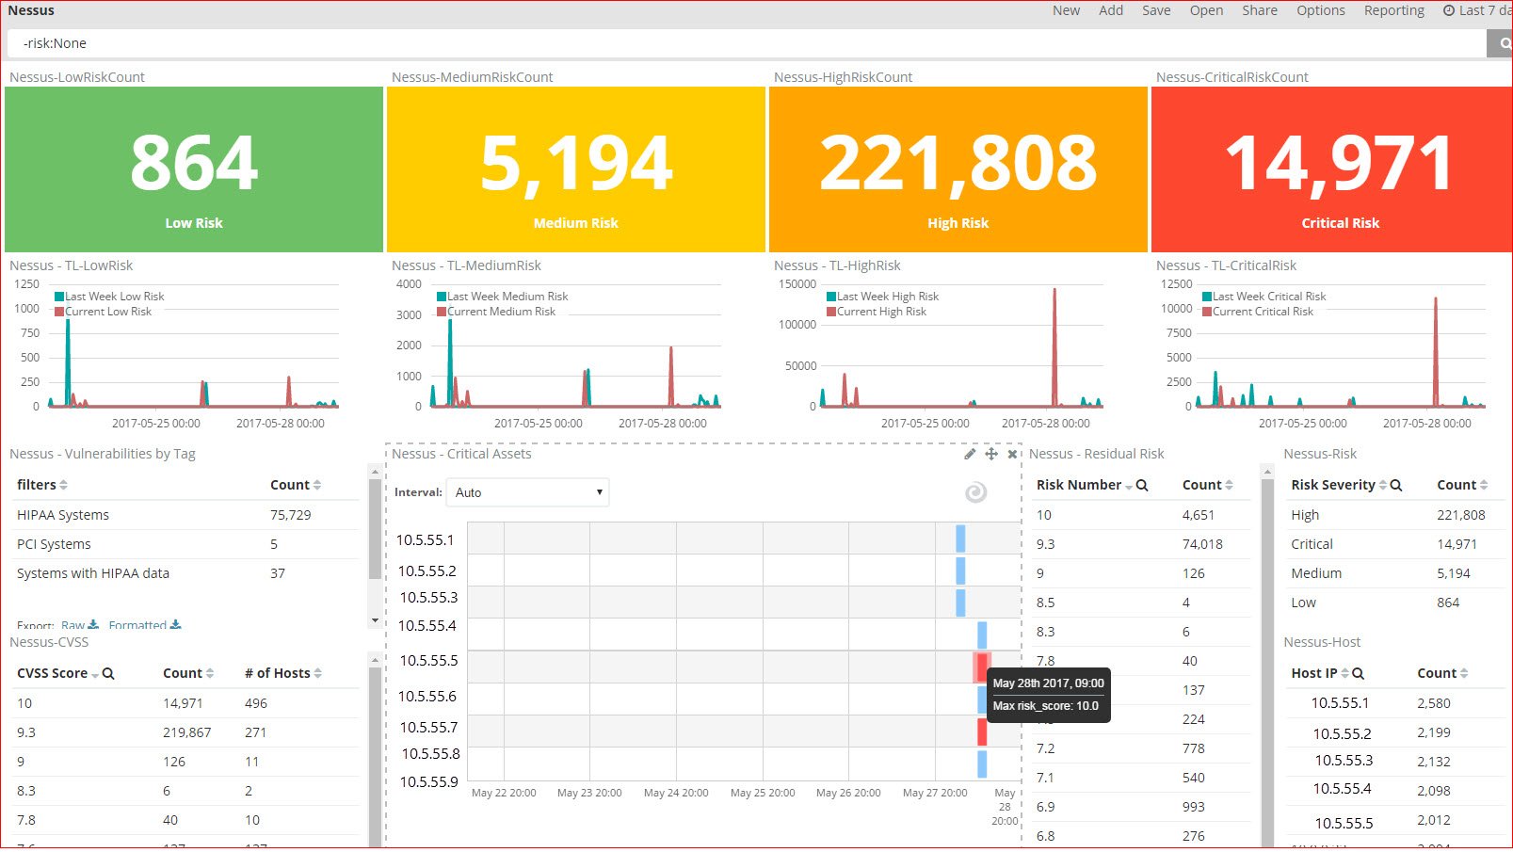Sort Residual Risk Count column
Screen dimensions: 1513x852
click(x=1230, y=485)
